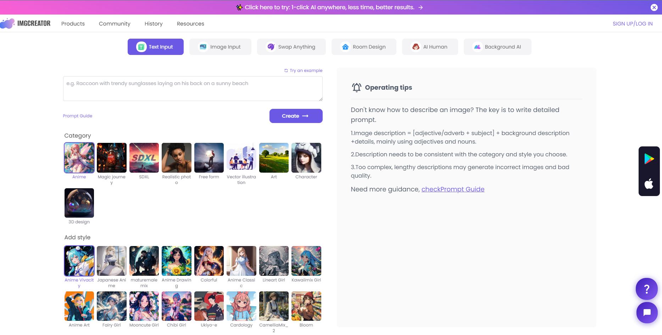Open the Resources menu

coord(190,24)
